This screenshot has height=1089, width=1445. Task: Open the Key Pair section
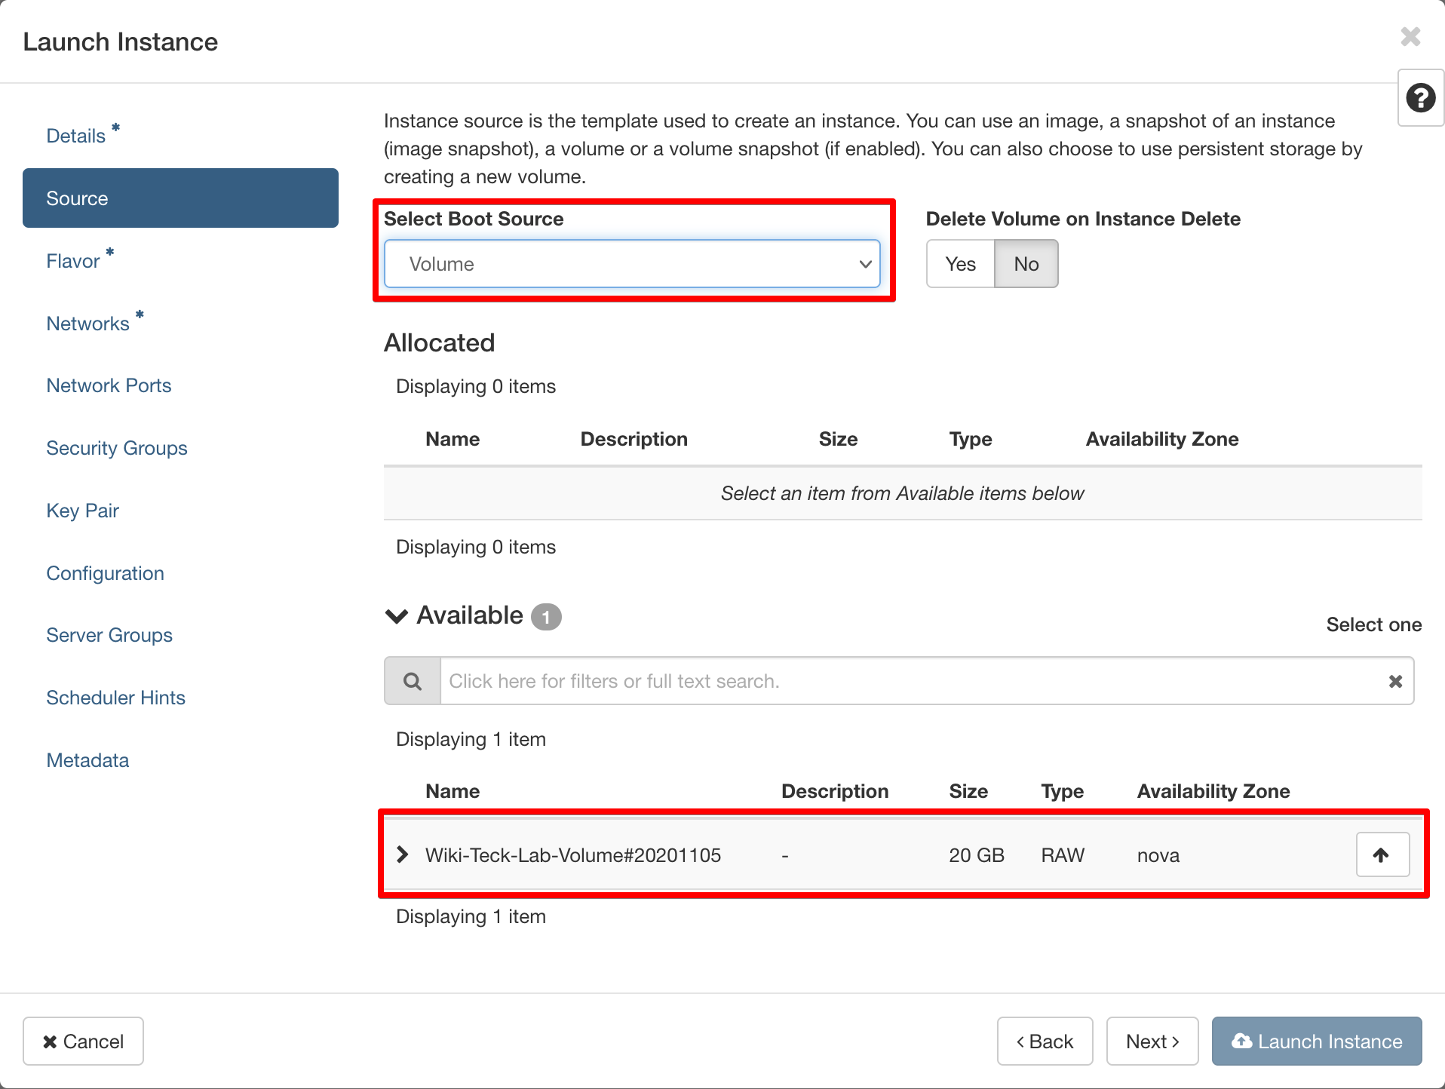pyautogui.click(x=83, y=511)
